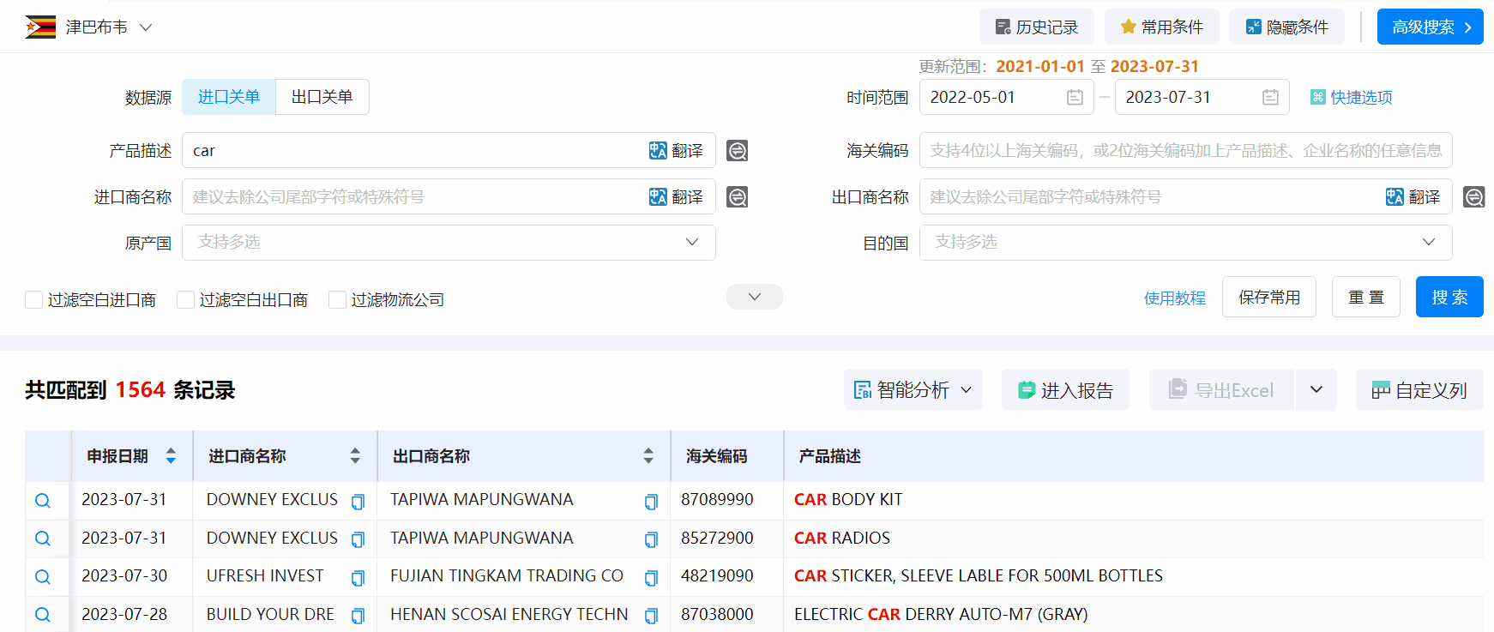Enable 过滤空白进口商 checkbox

click(34, 299)
